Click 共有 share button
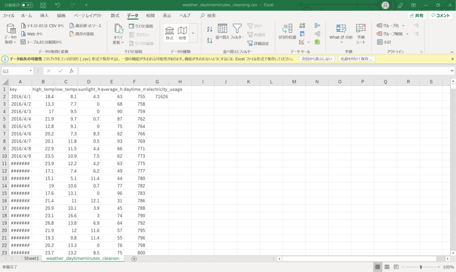456x272 pixels. click(417, 15)
